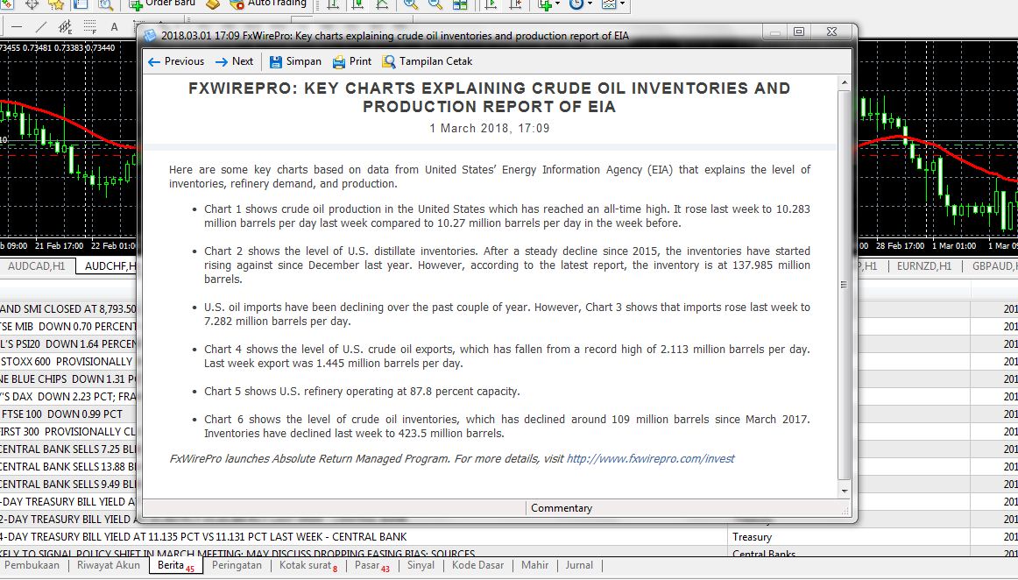Open the Kotak surat mailbox tab

pos(308,565)
